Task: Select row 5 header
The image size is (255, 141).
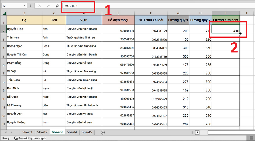Action: 3,54
